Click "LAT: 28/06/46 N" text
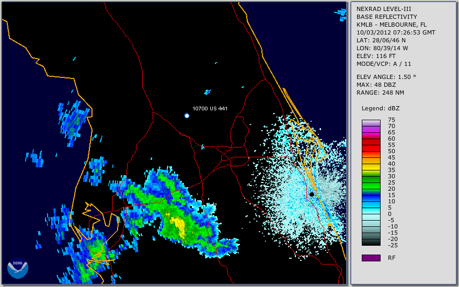This screenshot has height=287, width=459. pyautogui.click(x=381, y=40)
